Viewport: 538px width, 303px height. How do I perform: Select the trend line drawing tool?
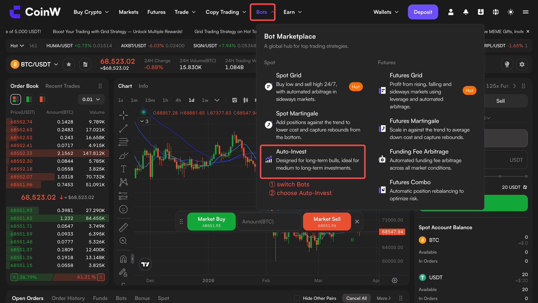pos(124,129)
